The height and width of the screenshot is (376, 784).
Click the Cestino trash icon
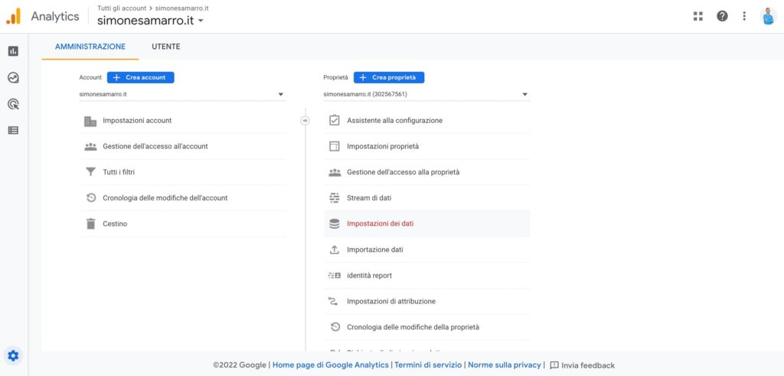[x=90, y=224]
